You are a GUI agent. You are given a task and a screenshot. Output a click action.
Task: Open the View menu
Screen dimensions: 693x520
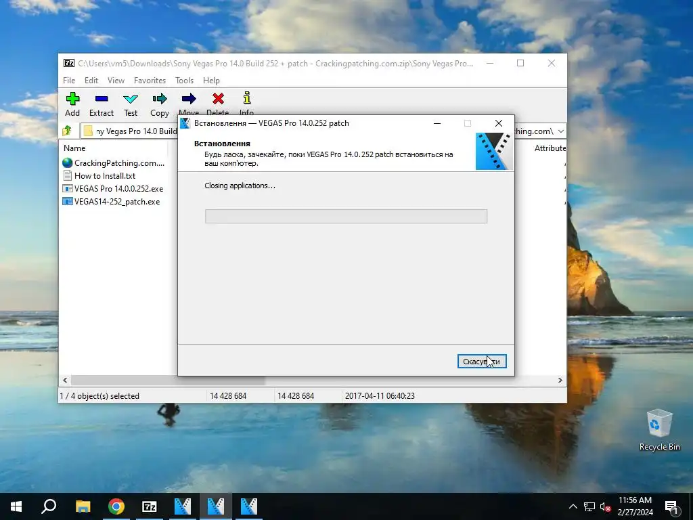click(116, 81)
